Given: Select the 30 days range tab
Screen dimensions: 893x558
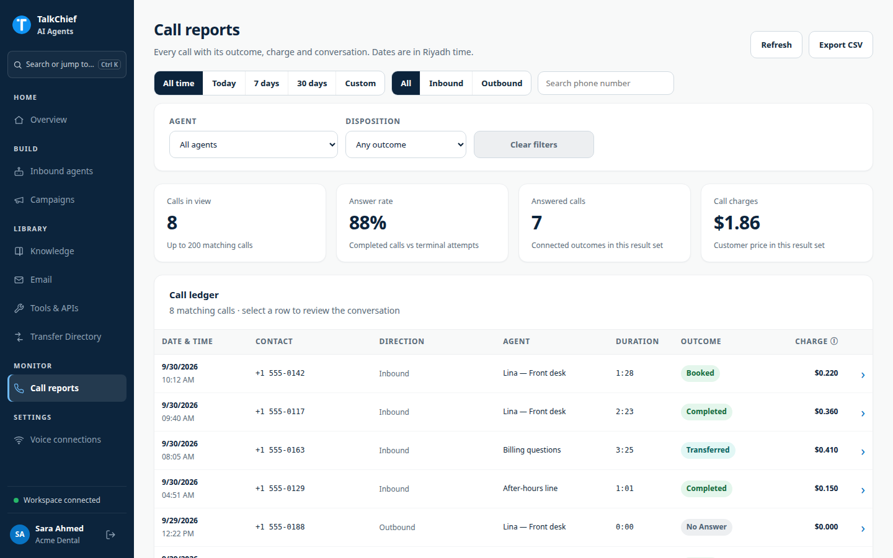Looking at the screenshot, I should point(312,83).
